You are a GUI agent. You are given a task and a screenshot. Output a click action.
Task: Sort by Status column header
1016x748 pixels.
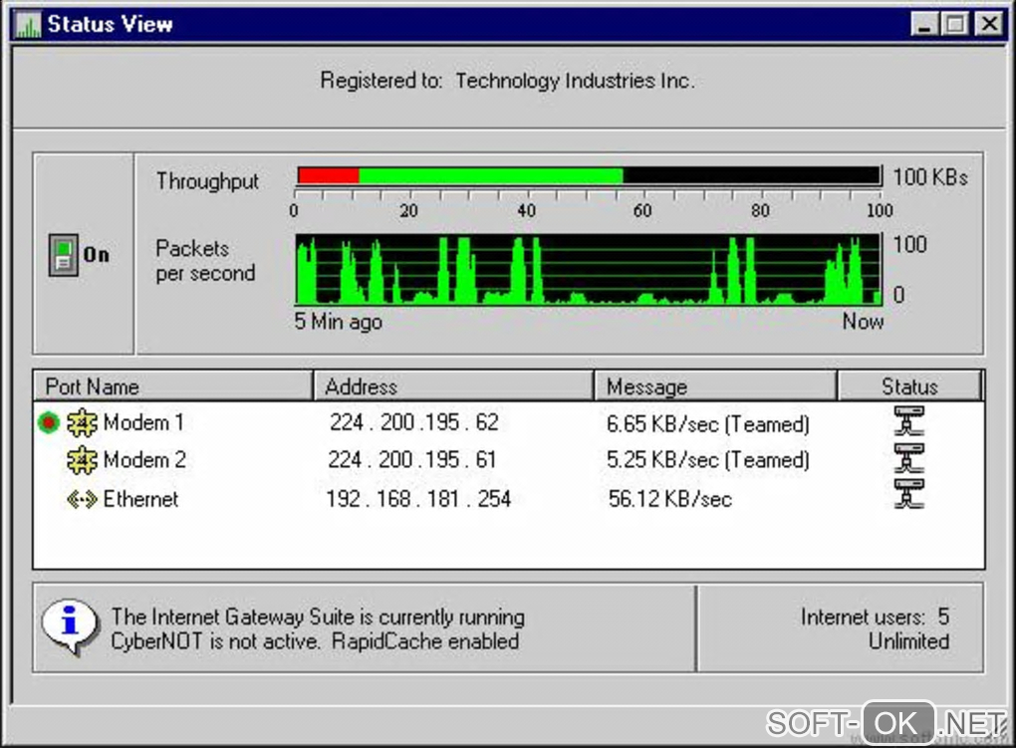point(909,386)
